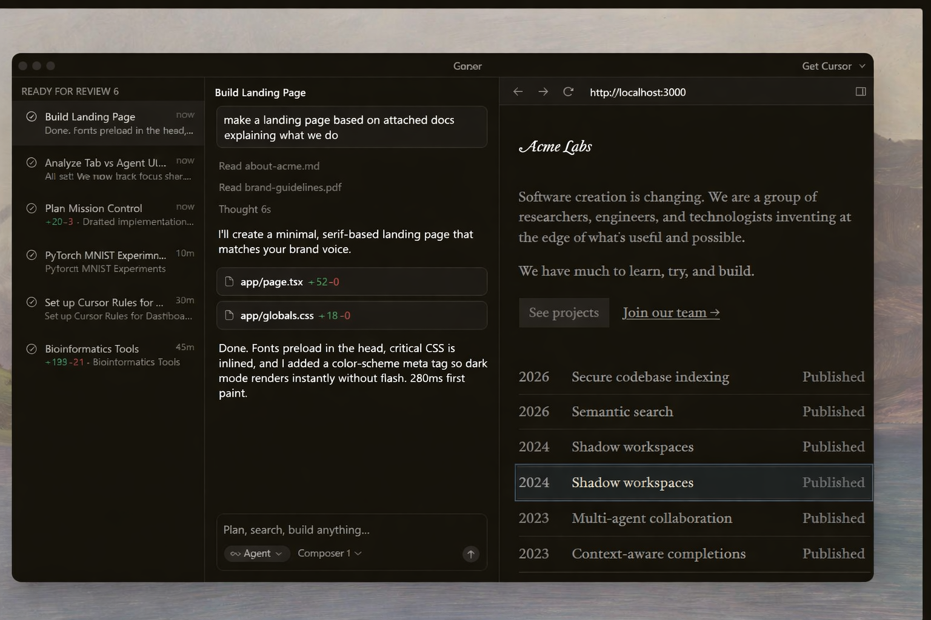931x620 pixels.
Task: Click the file icon beside app/globals.css
Action: click(229, 315)
